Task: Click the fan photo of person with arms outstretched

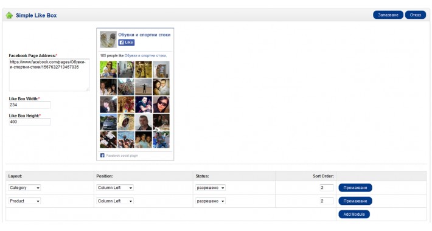Action: point(144,87)
